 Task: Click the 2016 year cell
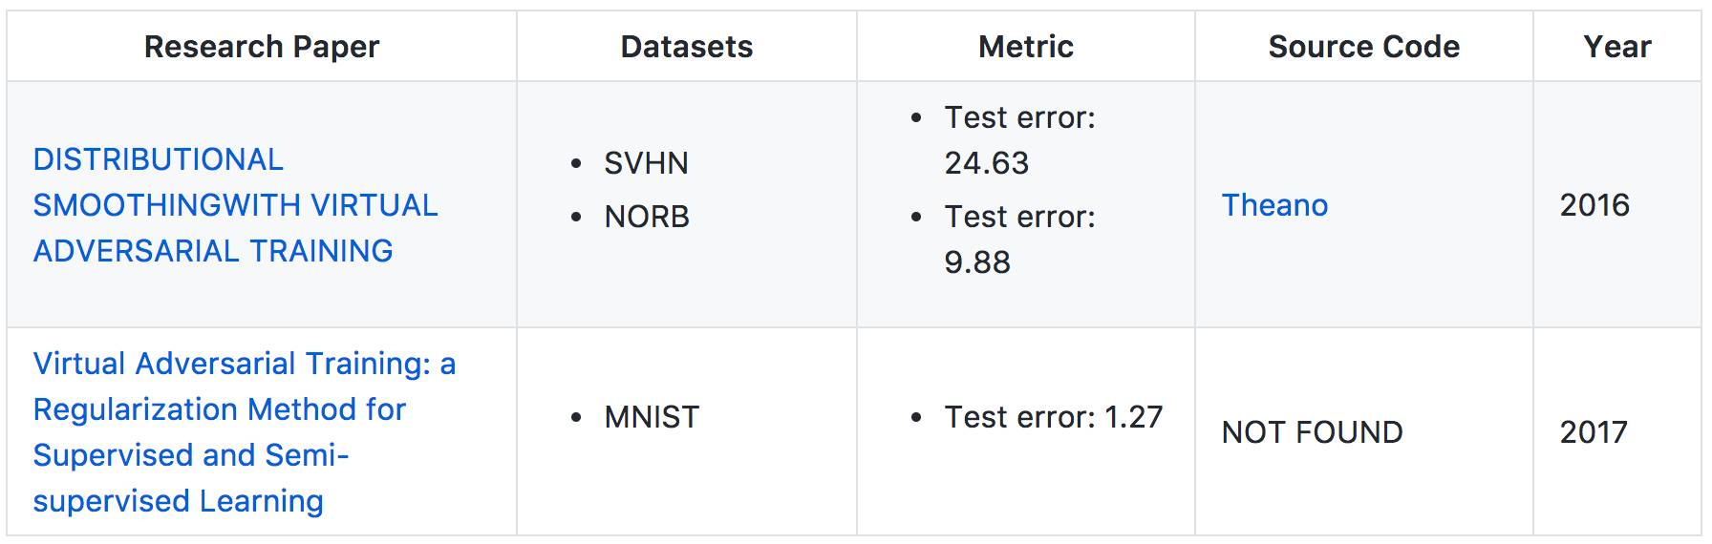click(x=1594, y=205)
